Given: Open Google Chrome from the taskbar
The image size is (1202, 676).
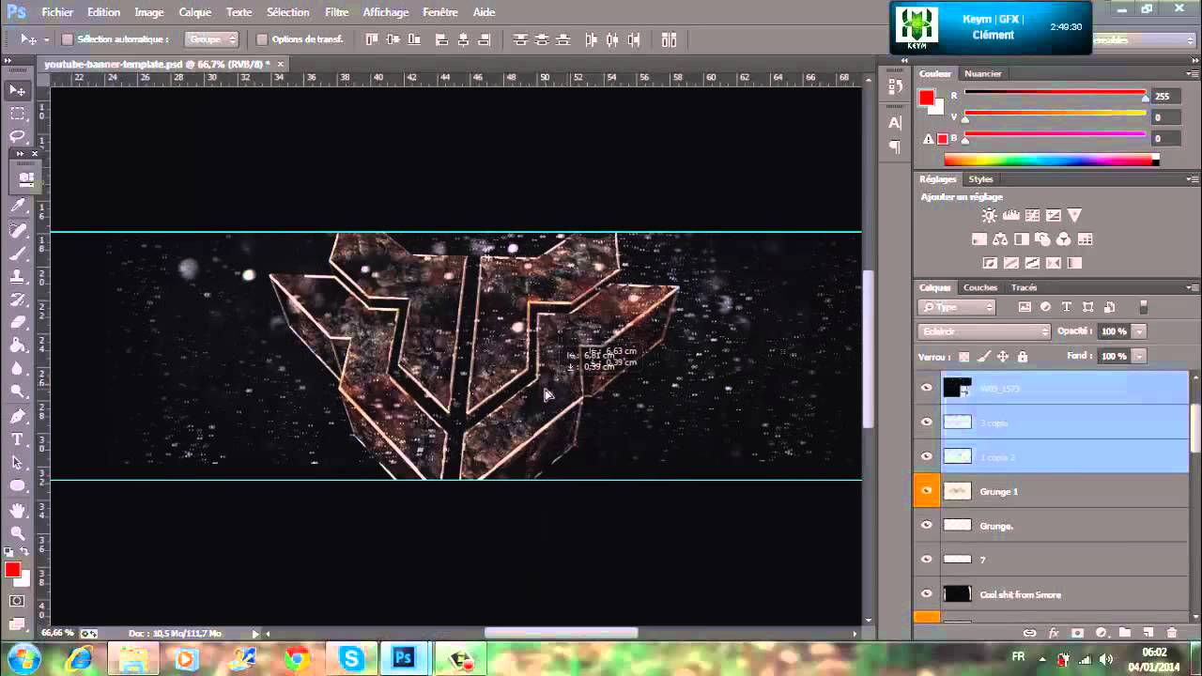Looking at the screenshot, I should 297,659.
